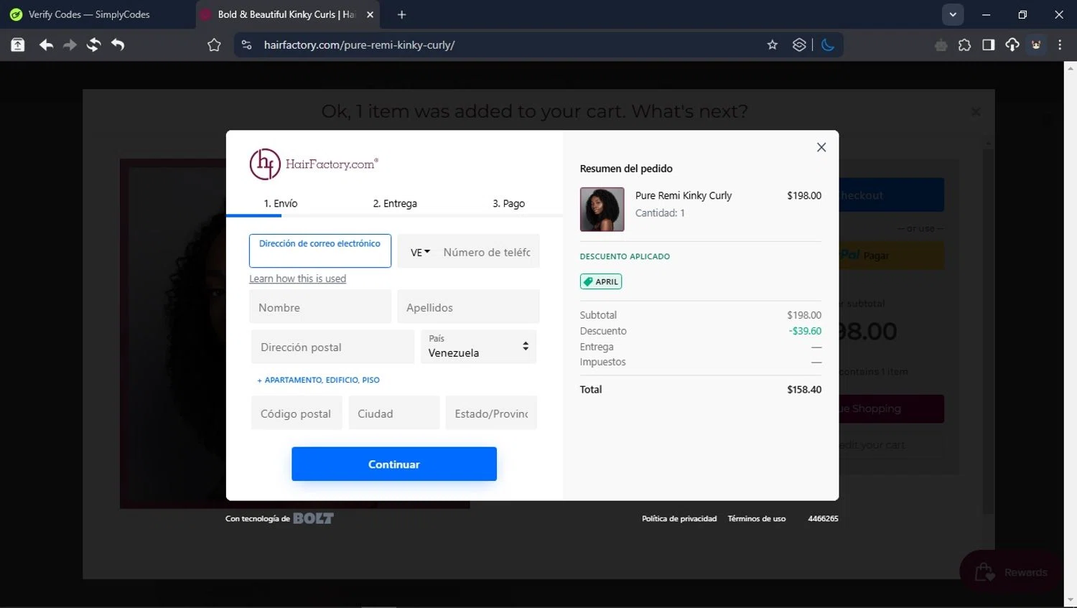Expand Apartamento, Edificio, Piso option
Screen dimensions: 1077x608
[x=318, y=380]
